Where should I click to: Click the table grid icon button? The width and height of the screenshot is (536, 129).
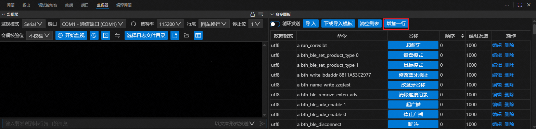[x=198, y=35]
